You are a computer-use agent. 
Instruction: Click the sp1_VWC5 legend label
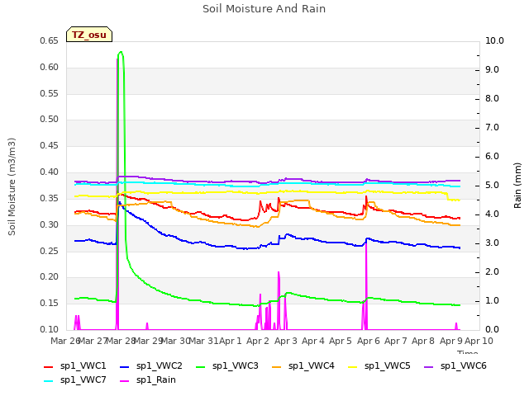[388, 366]
